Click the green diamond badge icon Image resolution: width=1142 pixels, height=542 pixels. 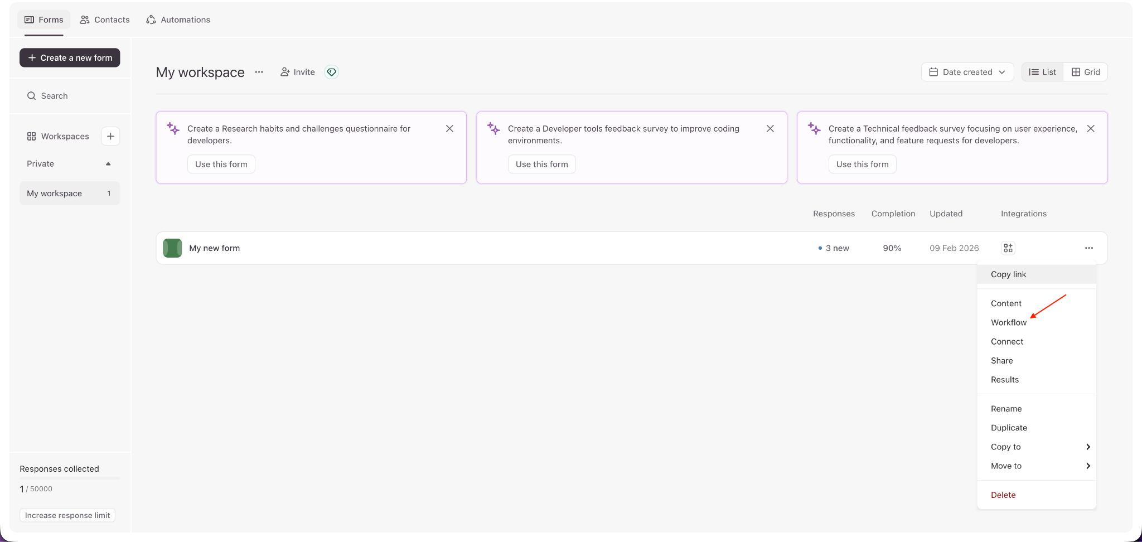(x=332, y=72)
